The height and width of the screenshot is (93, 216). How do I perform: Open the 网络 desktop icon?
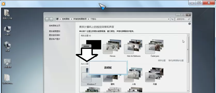(x=7, y=47)
